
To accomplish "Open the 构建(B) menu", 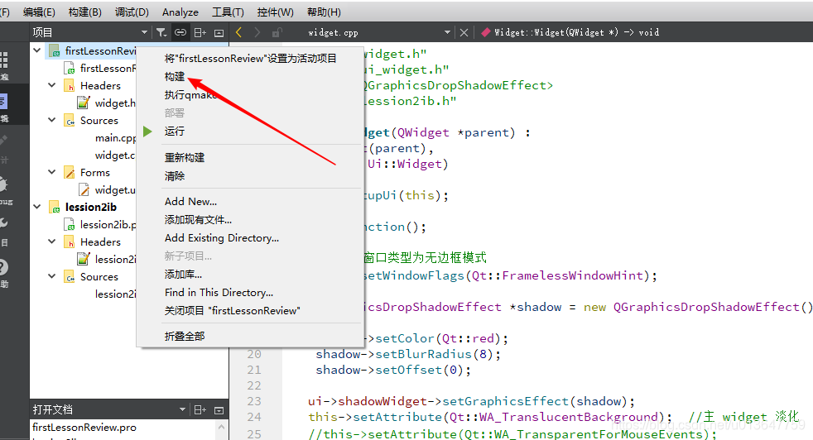I will pos(85,12).
